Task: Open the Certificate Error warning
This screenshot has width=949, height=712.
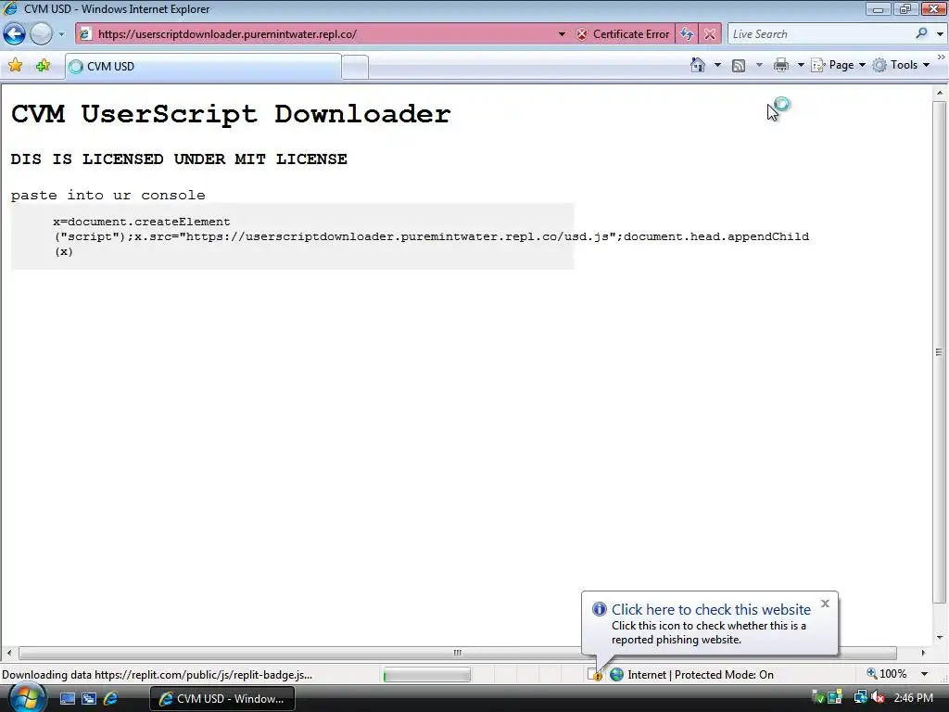Action: 623,34
